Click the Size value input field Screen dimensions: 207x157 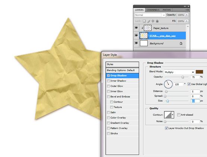point(195,101)
